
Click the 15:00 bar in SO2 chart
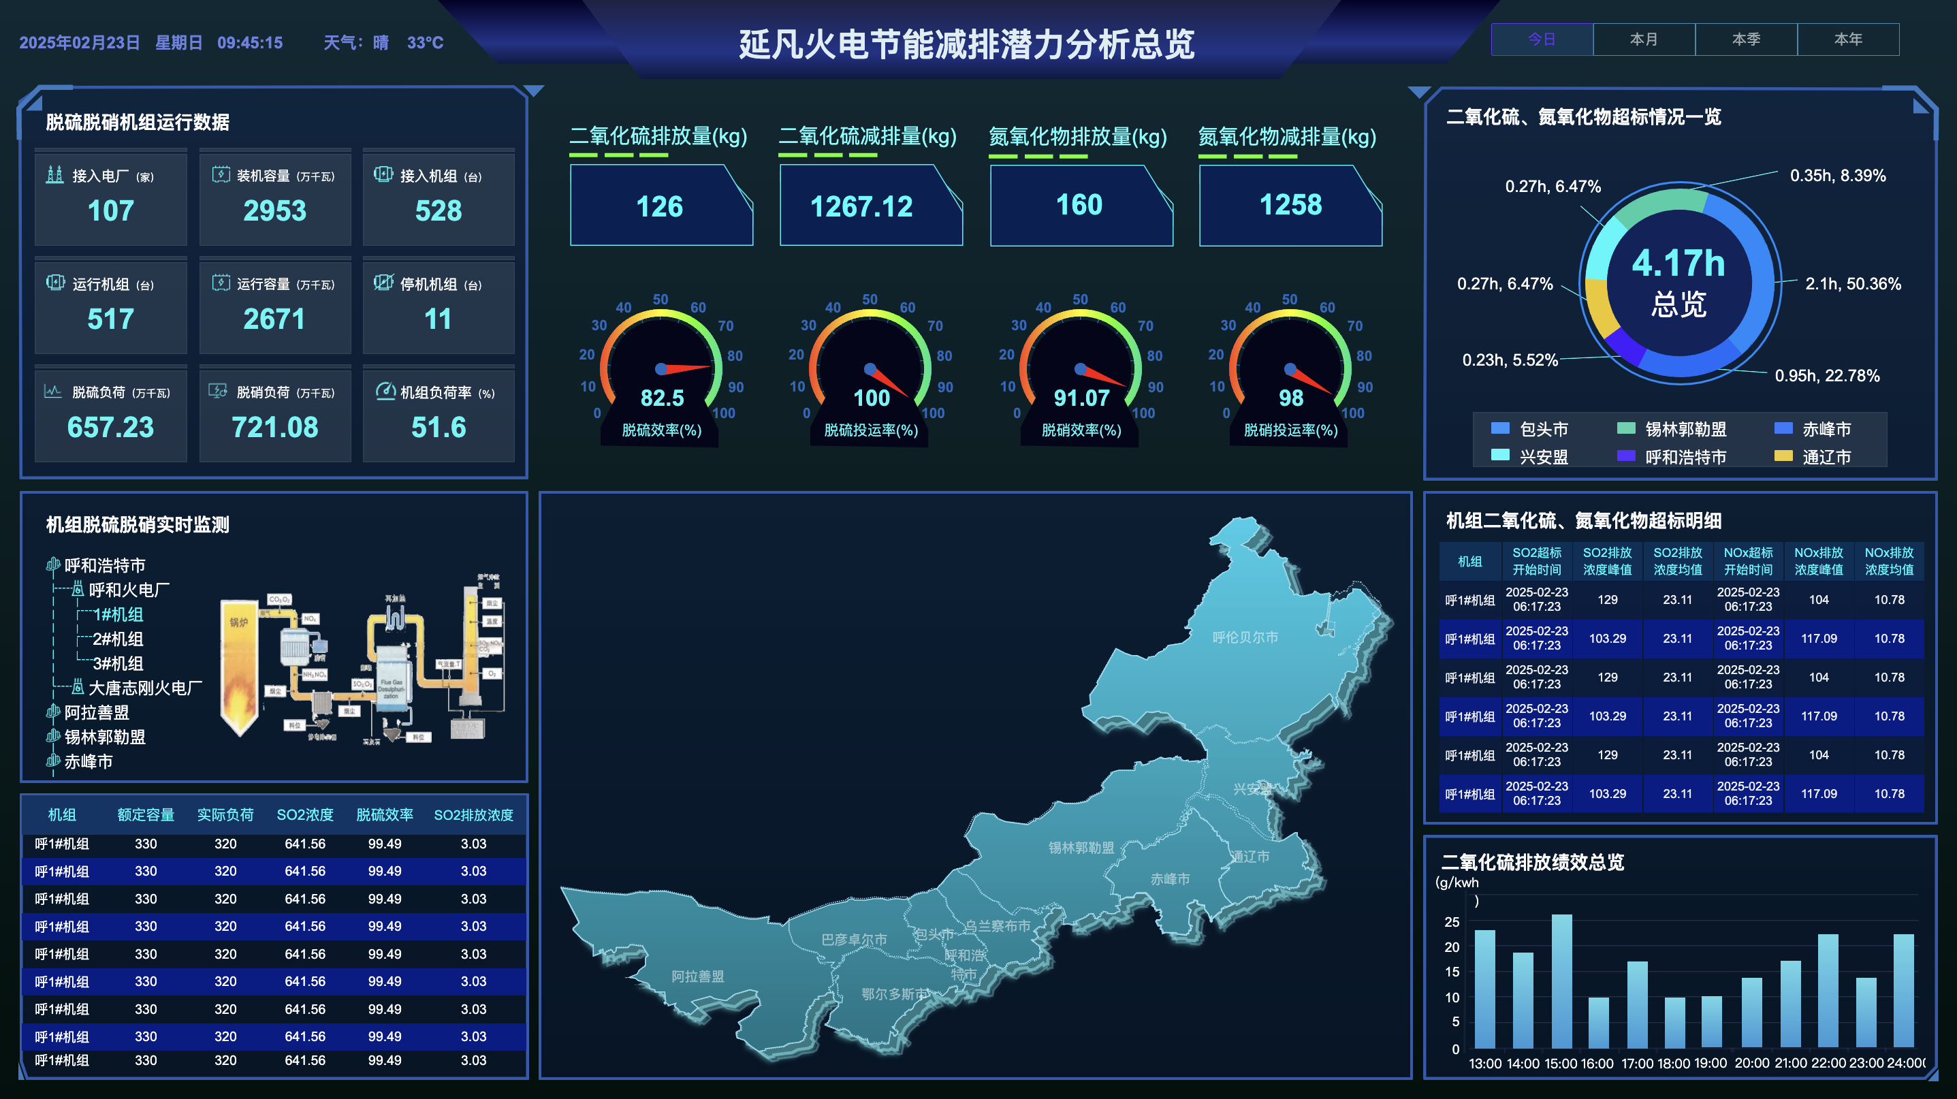1561,981
